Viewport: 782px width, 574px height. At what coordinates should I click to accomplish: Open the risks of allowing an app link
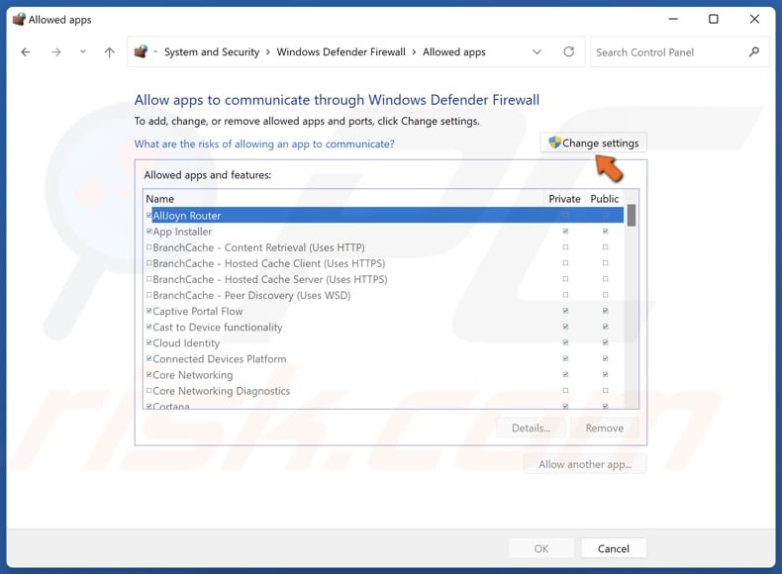[x=264, y=144]
